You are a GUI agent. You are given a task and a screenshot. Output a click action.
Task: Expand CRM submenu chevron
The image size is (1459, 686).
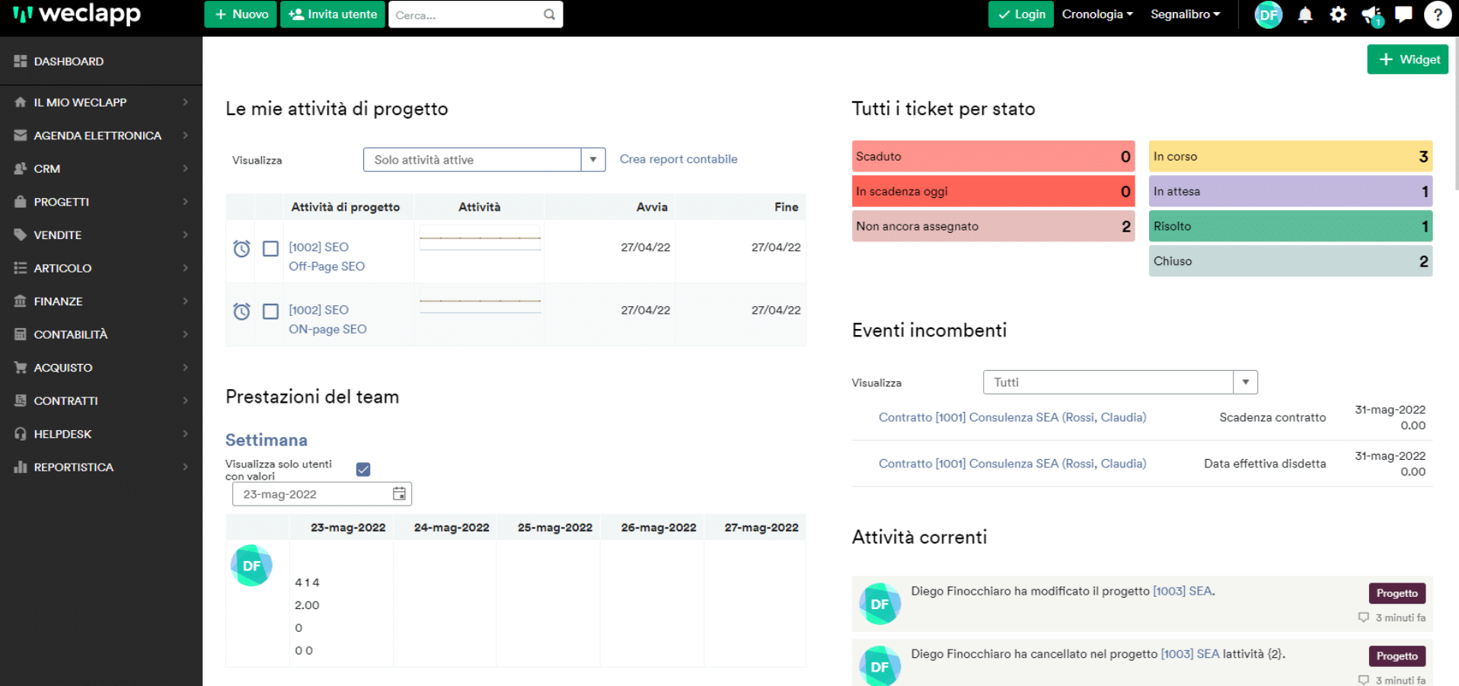point(185,168)
